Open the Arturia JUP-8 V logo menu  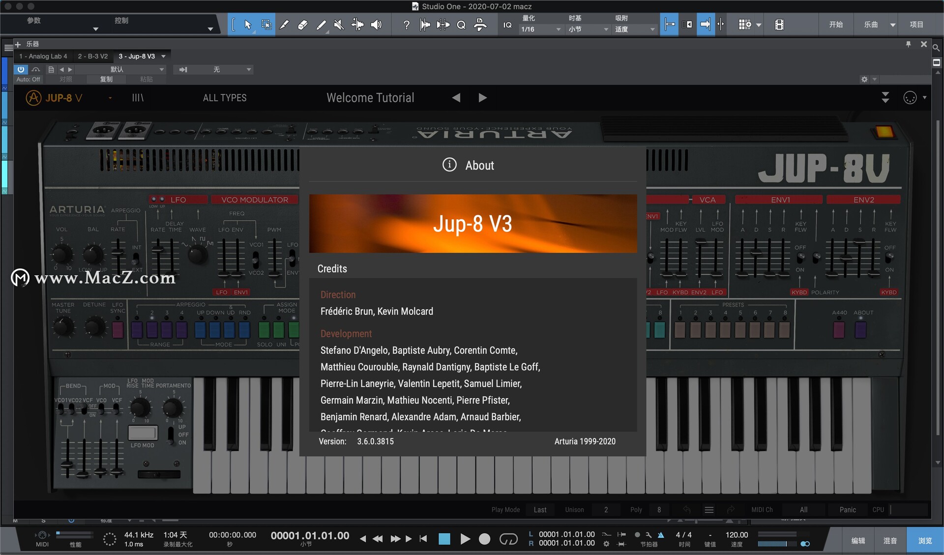coord(54,98)
